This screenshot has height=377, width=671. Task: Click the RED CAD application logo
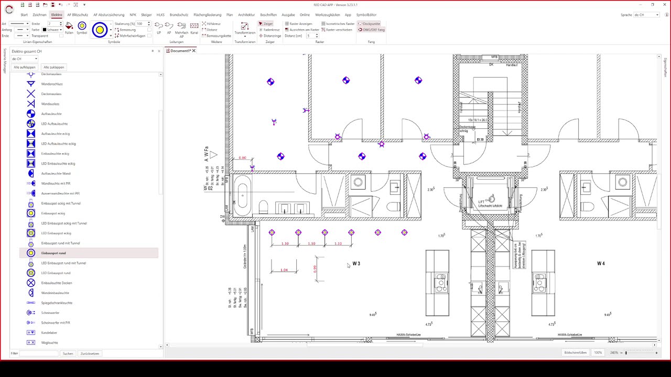point(9,9)
